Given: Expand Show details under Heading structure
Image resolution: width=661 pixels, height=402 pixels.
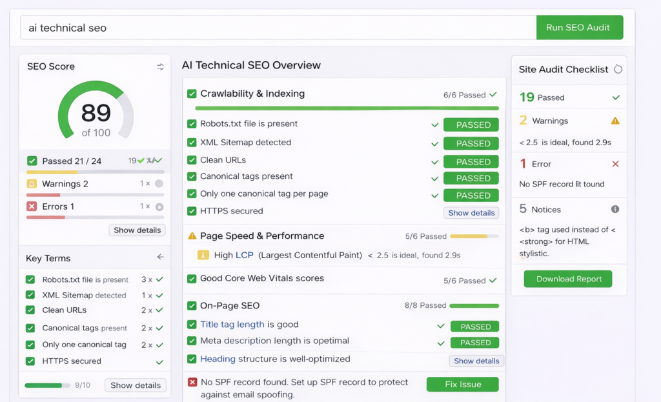Looking at the screenshot, I should 476,361.
